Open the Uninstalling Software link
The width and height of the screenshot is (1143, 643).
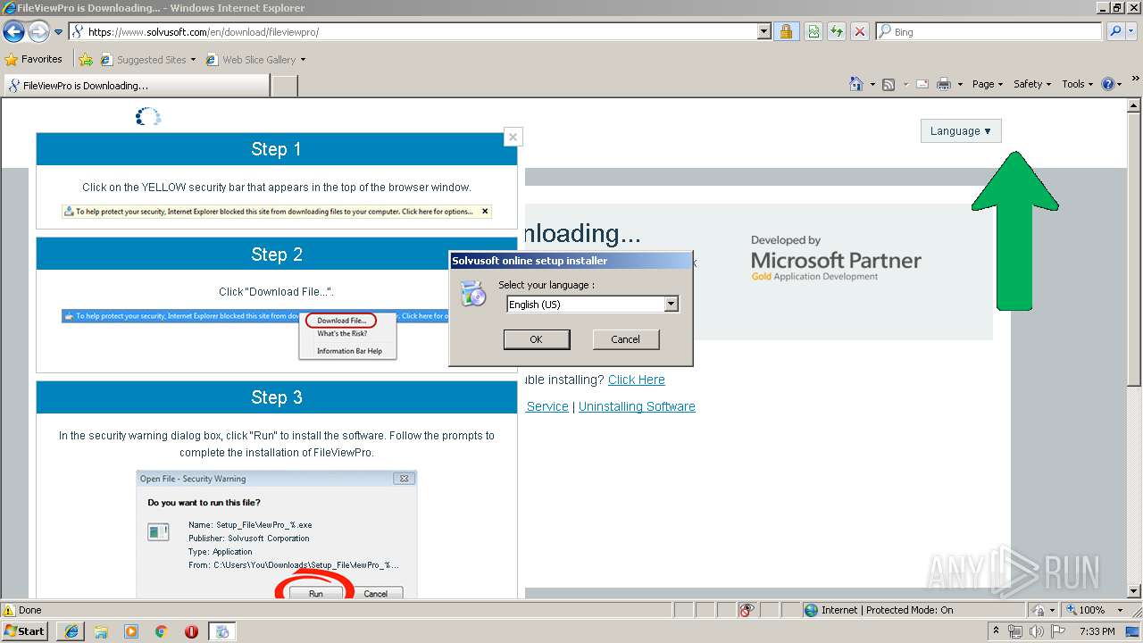[x=637, y=406]
